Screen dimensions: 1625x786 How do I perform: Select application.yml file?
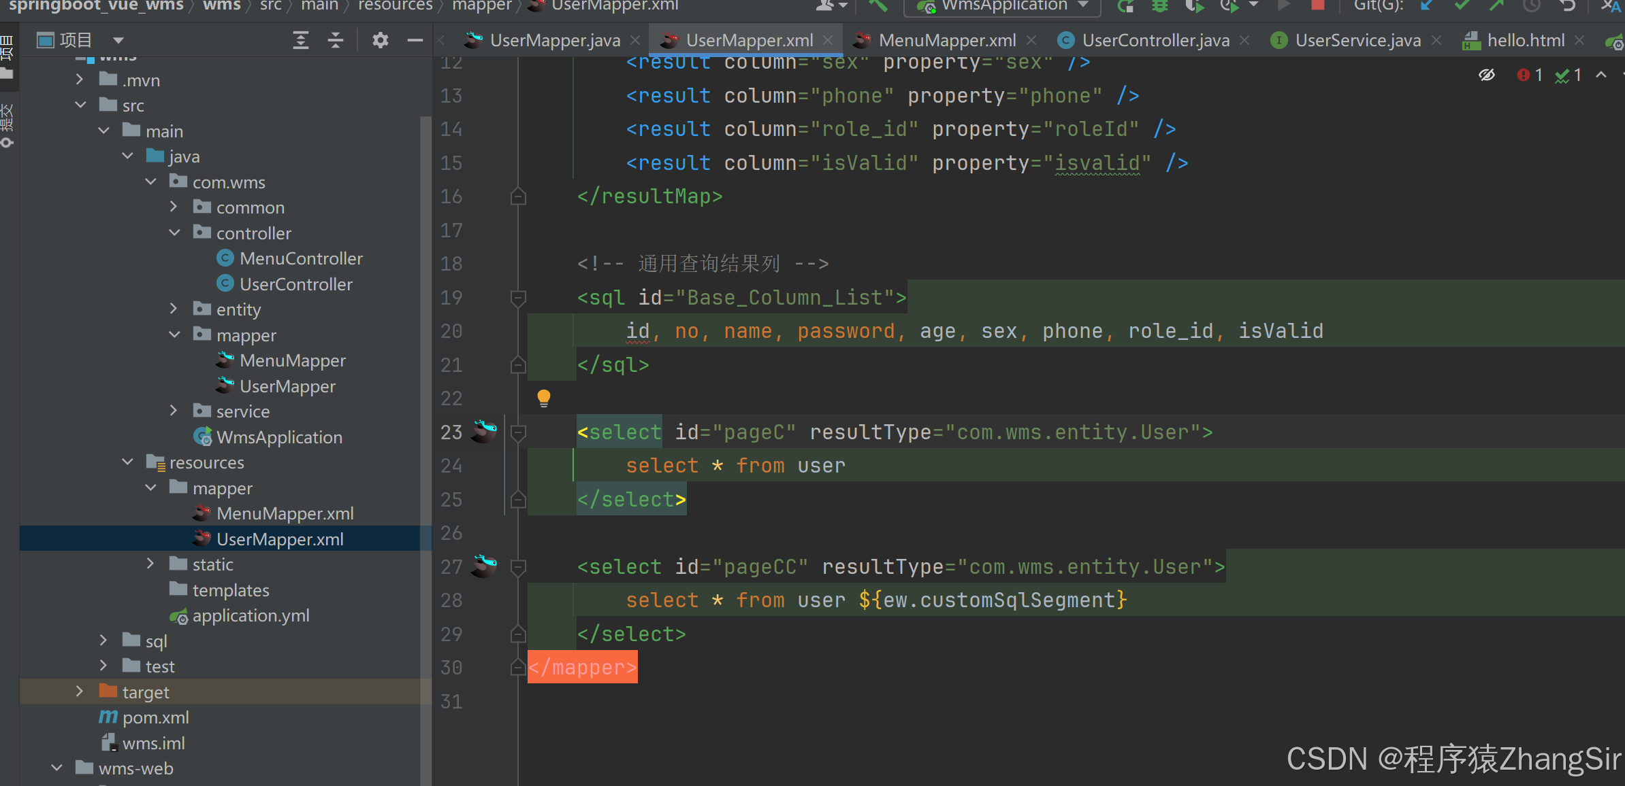(240, 615)
